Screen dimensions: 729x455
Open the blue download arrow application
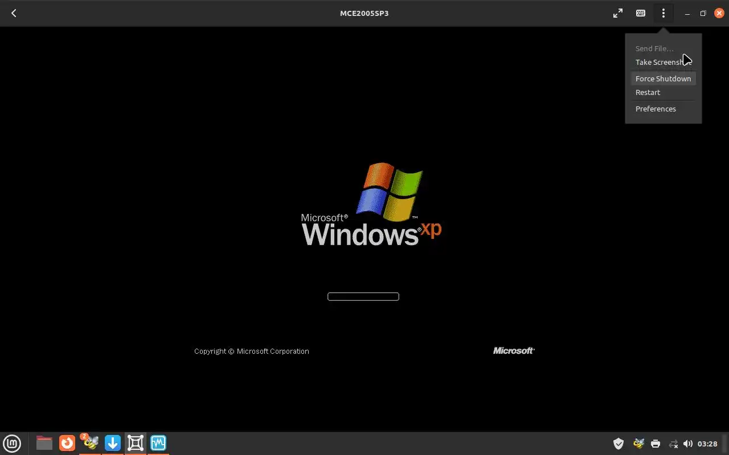113,443
